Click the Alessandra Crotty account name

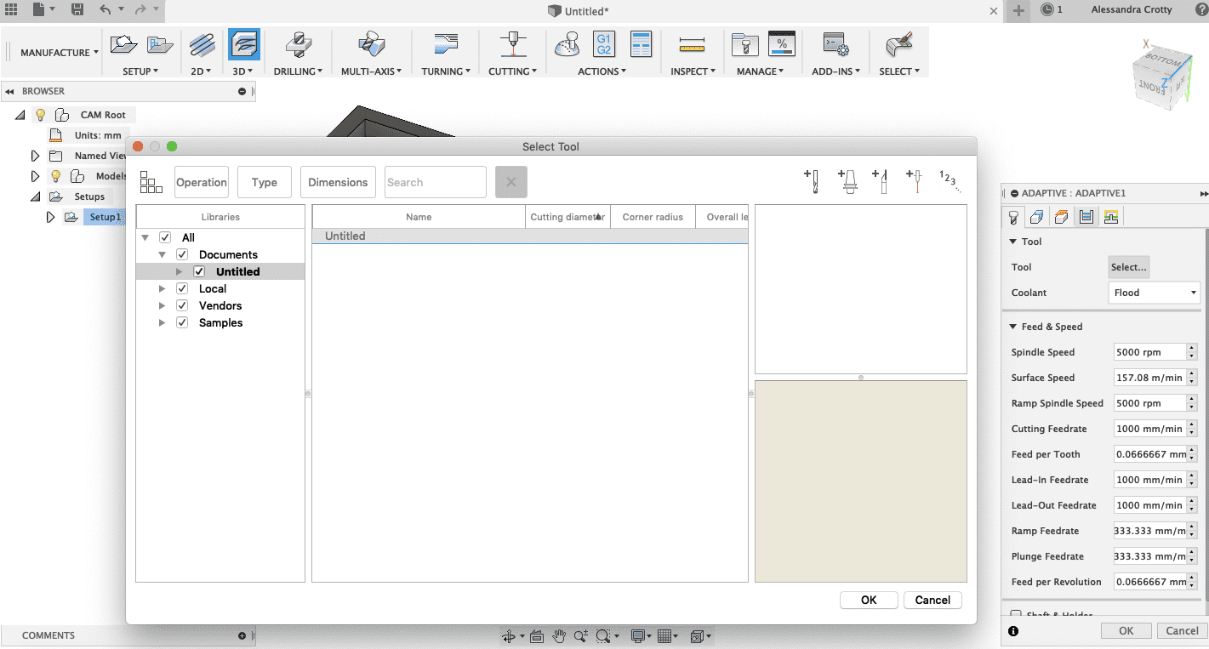pos(1132,9)
